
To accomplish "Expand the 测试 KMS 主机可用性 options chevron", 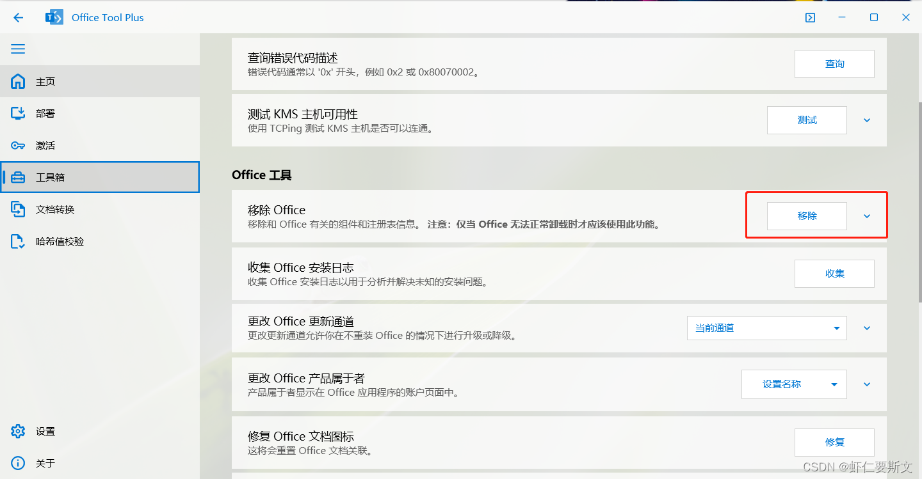I will pos(867,120).
